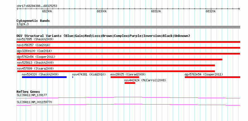
Task: Click the gray 17q24.3 cytoband bar
Action: click(x=128, y=27)
